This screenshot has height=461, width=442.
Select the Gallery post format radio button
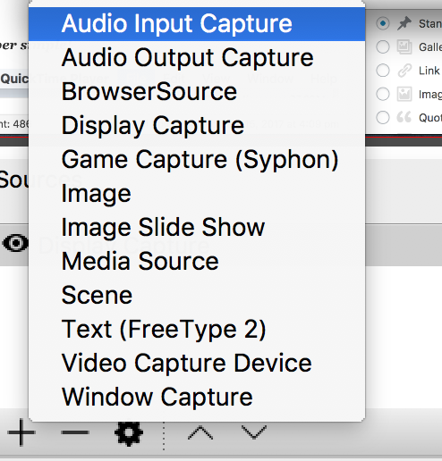383,46
